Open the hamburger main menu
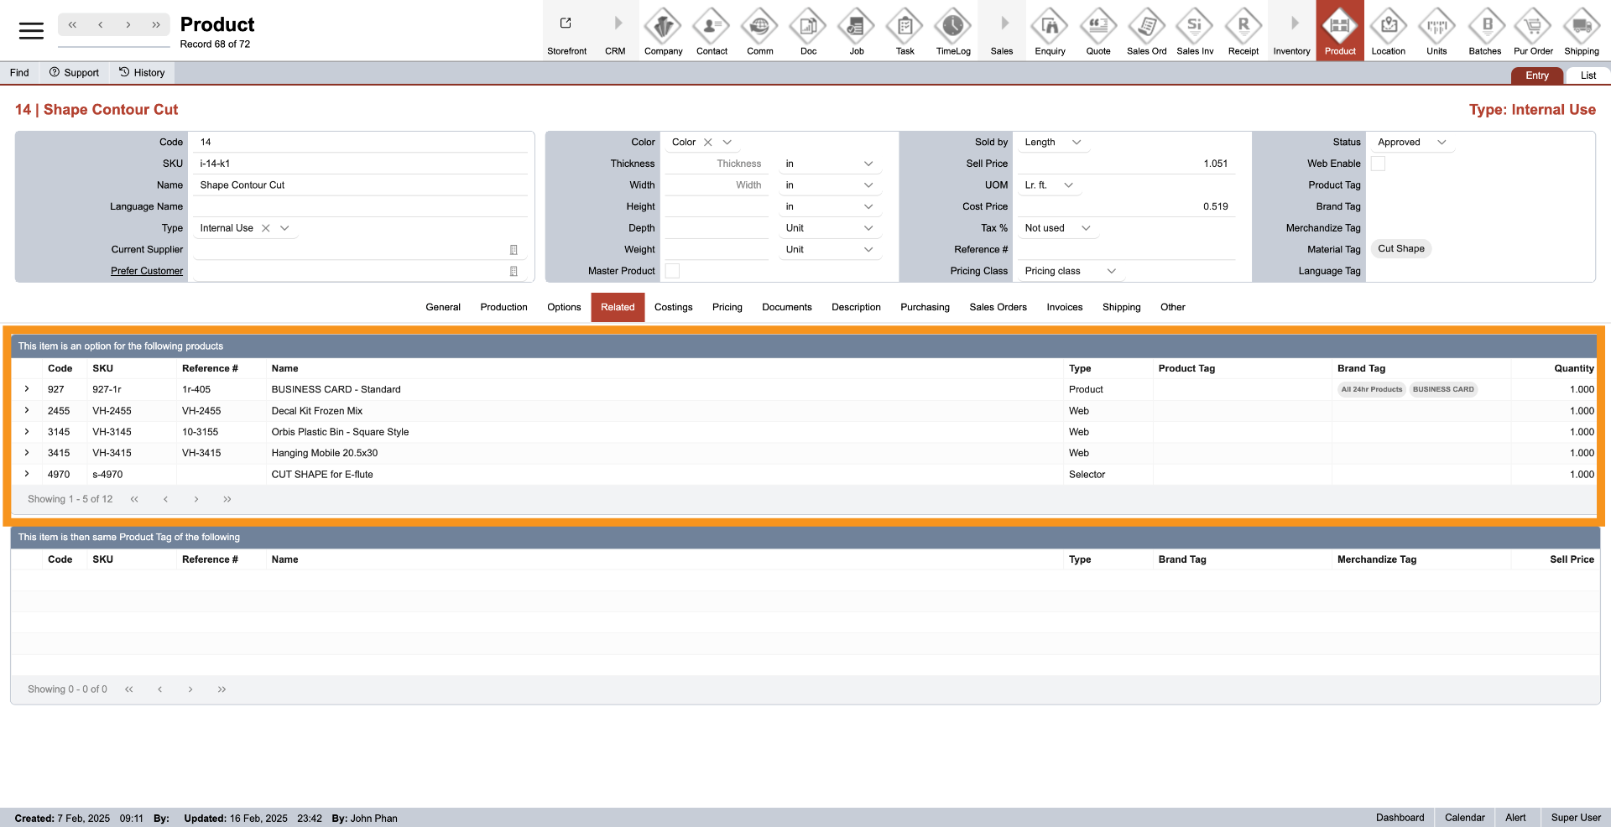Screen dimensions: 1611x827 31,31
